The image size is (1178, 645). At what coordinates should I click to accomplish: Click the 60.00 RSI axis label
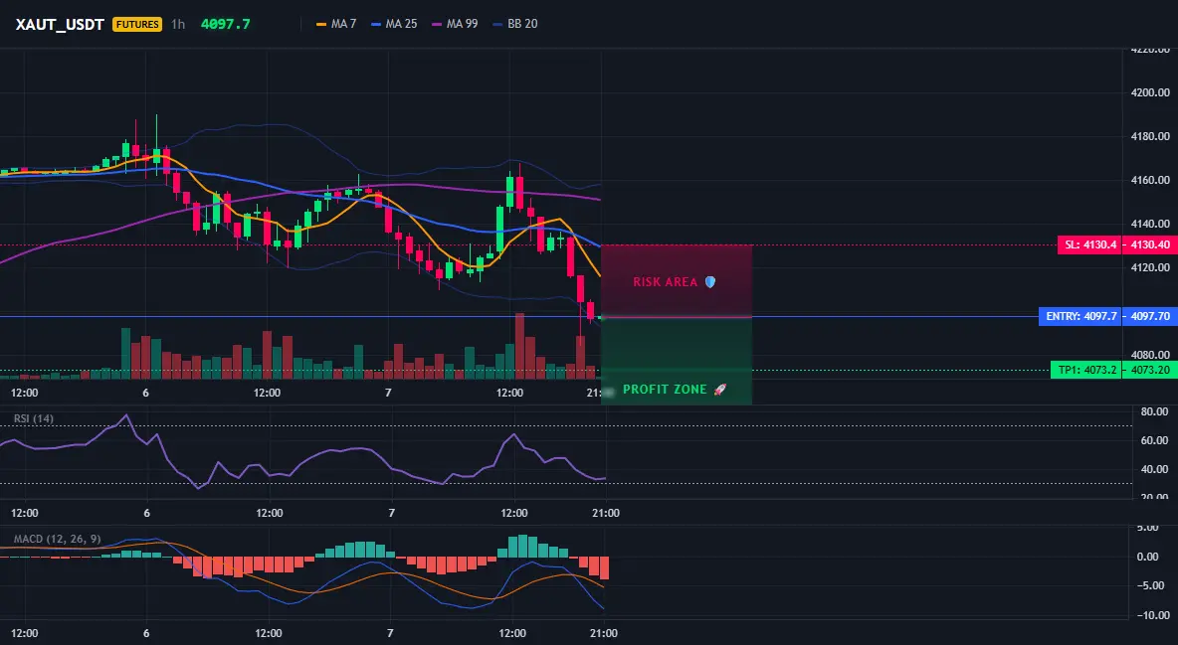(x=1154, y=440)
